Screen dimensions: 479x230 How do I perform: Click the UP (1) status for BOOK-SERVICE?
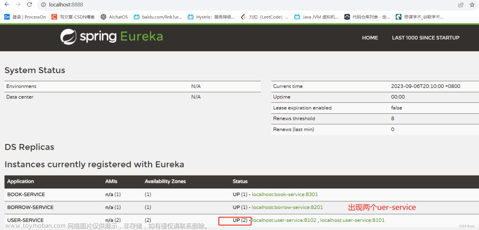tap(240, 194)
